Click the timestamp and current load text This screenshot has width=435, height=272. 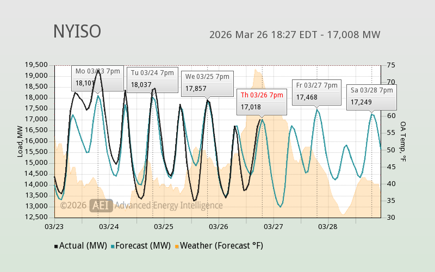pyautogui.click(x=295, y=35)
